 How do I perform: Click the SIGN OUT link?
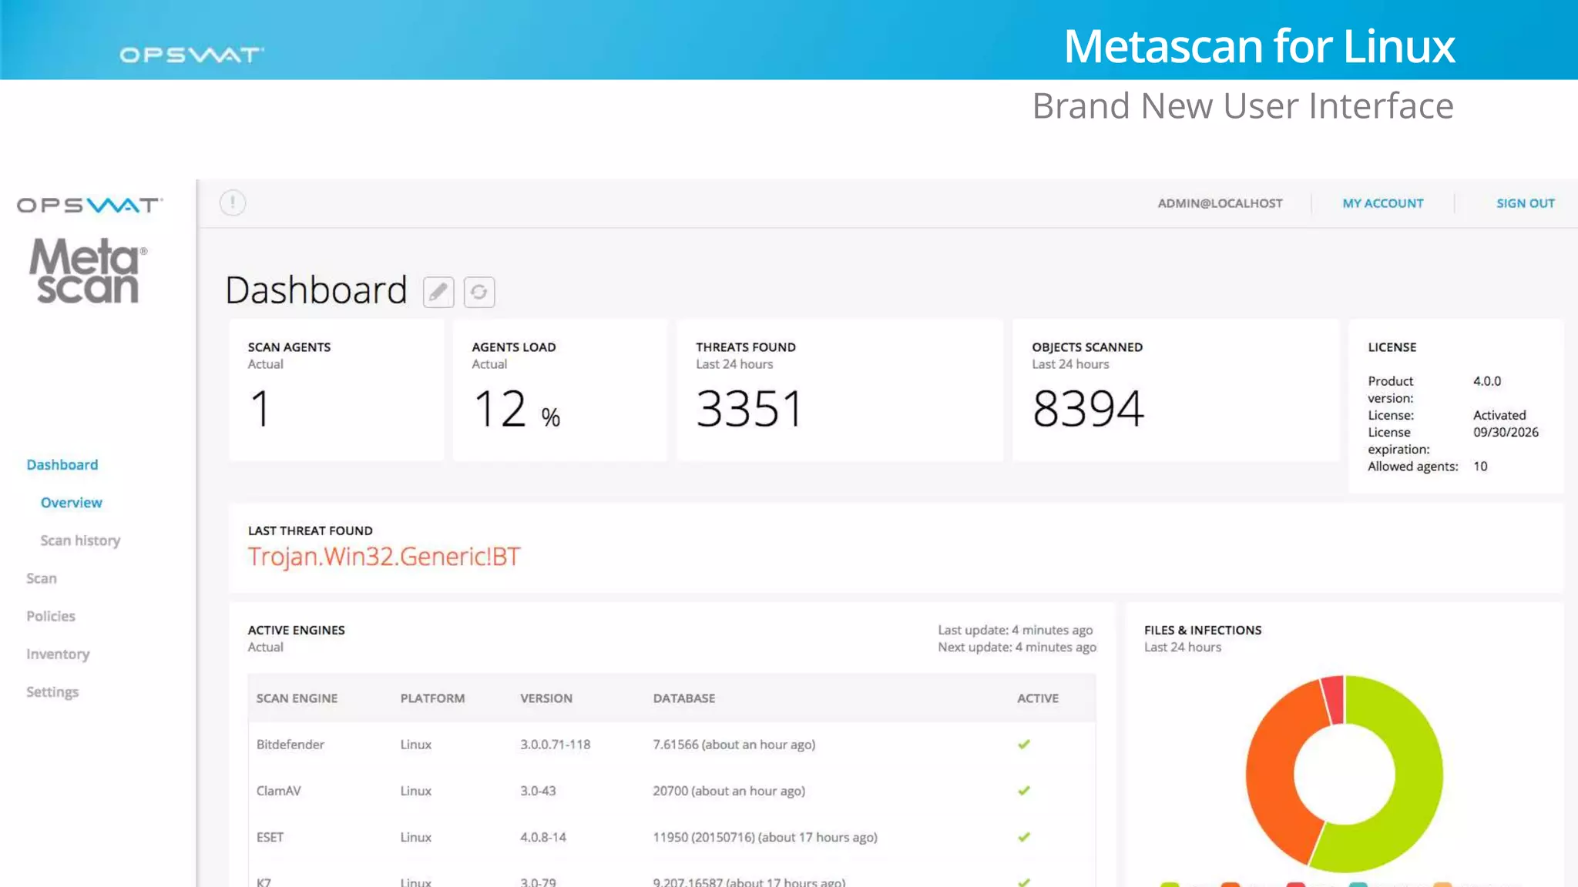coord(1526,203)
